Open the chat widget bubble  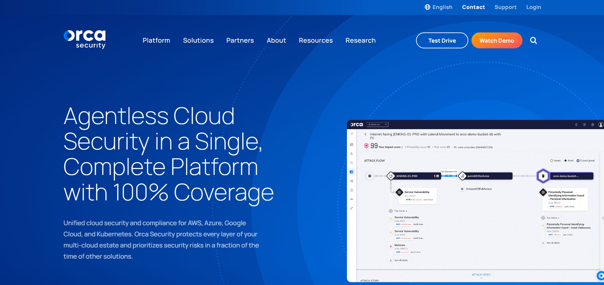[x=600, y=275]
